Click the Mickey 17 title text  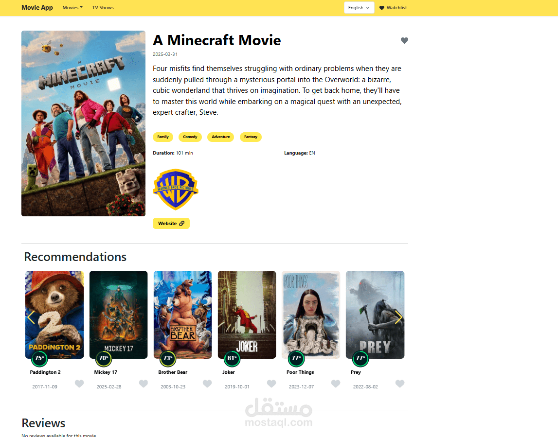coord(106,372)
